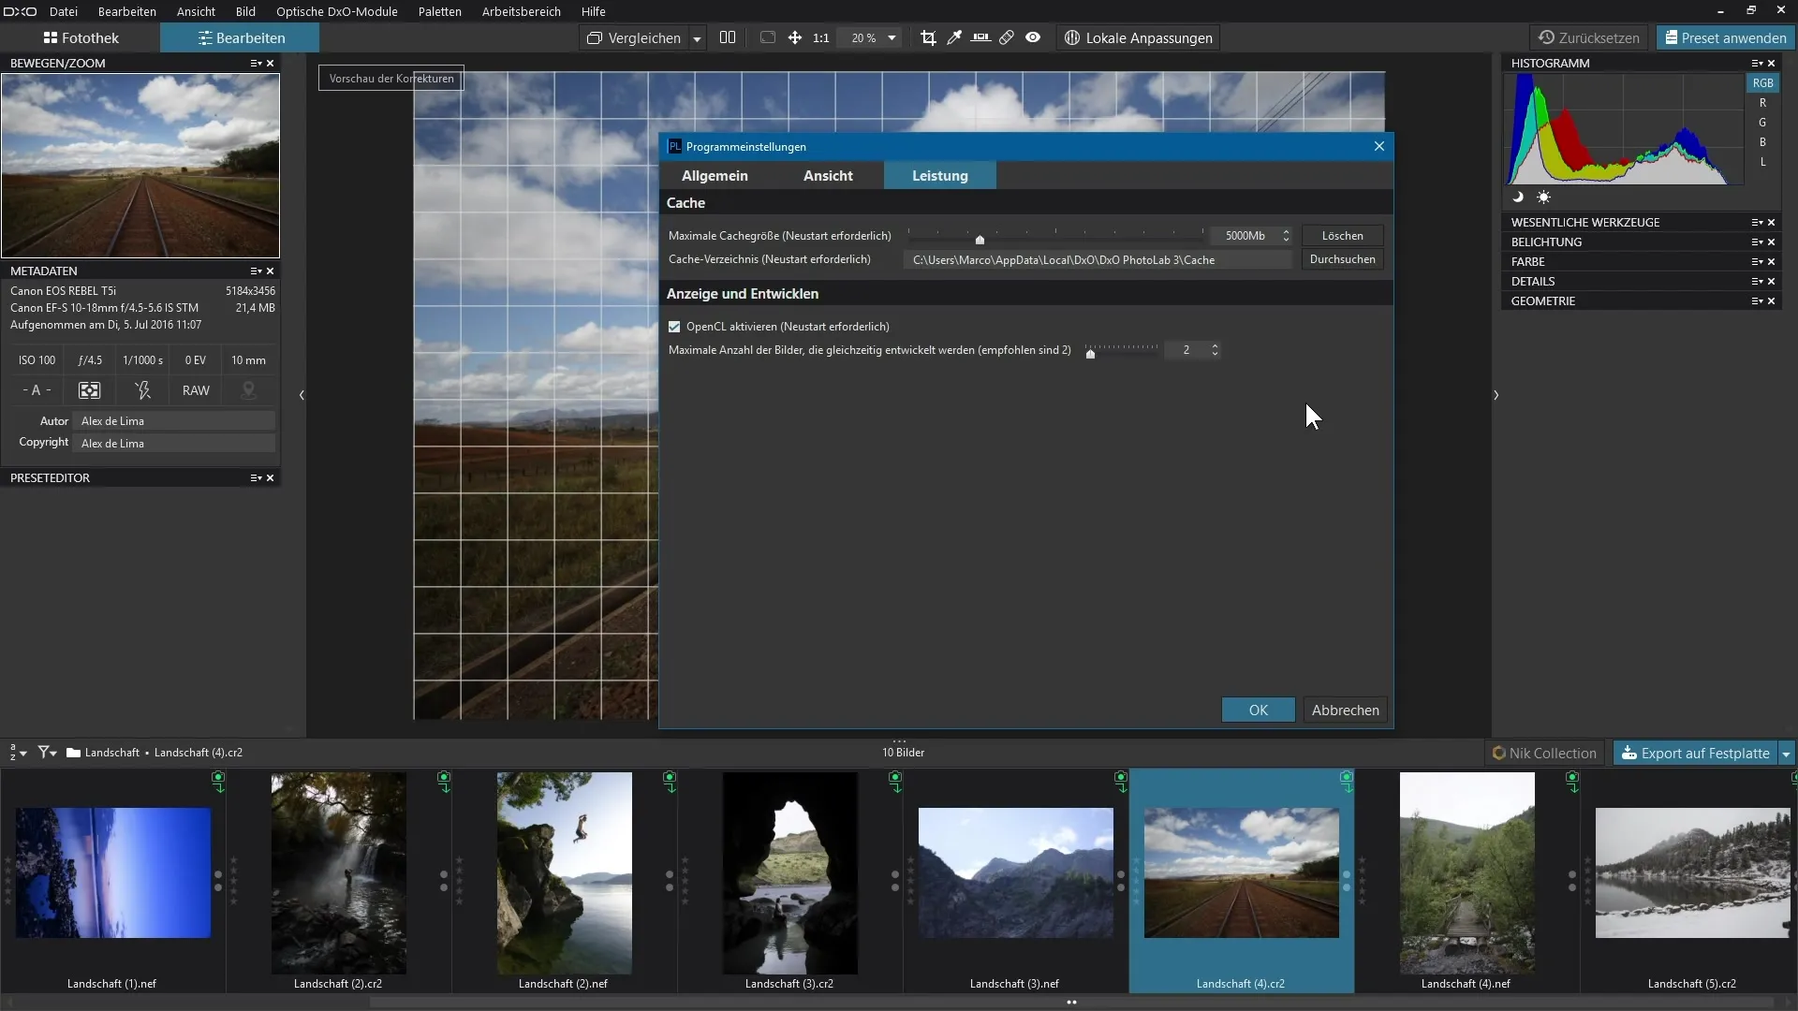Select the white balance eyedropper tool
The height and width of the screenshot is (1011, 1798).
954,37
